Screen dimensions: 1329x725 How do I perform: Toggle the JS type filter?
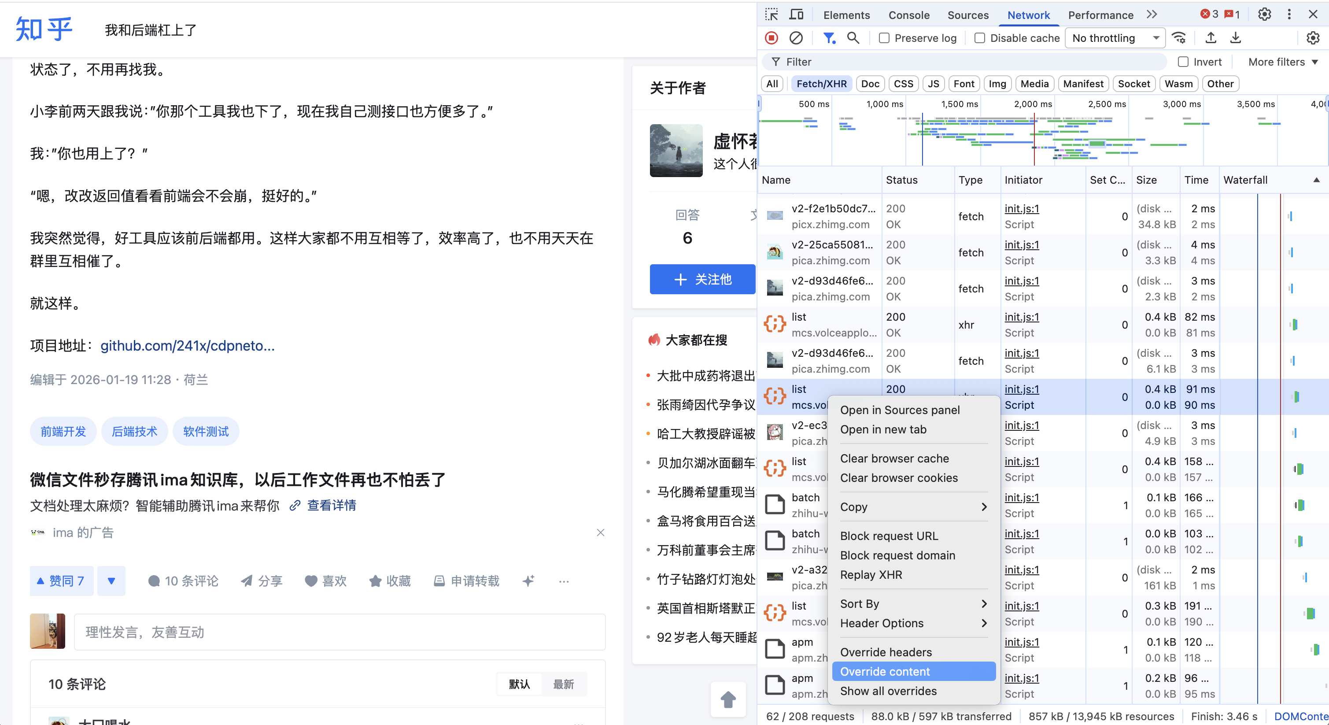pyautogui.click(x=933, y=84)
